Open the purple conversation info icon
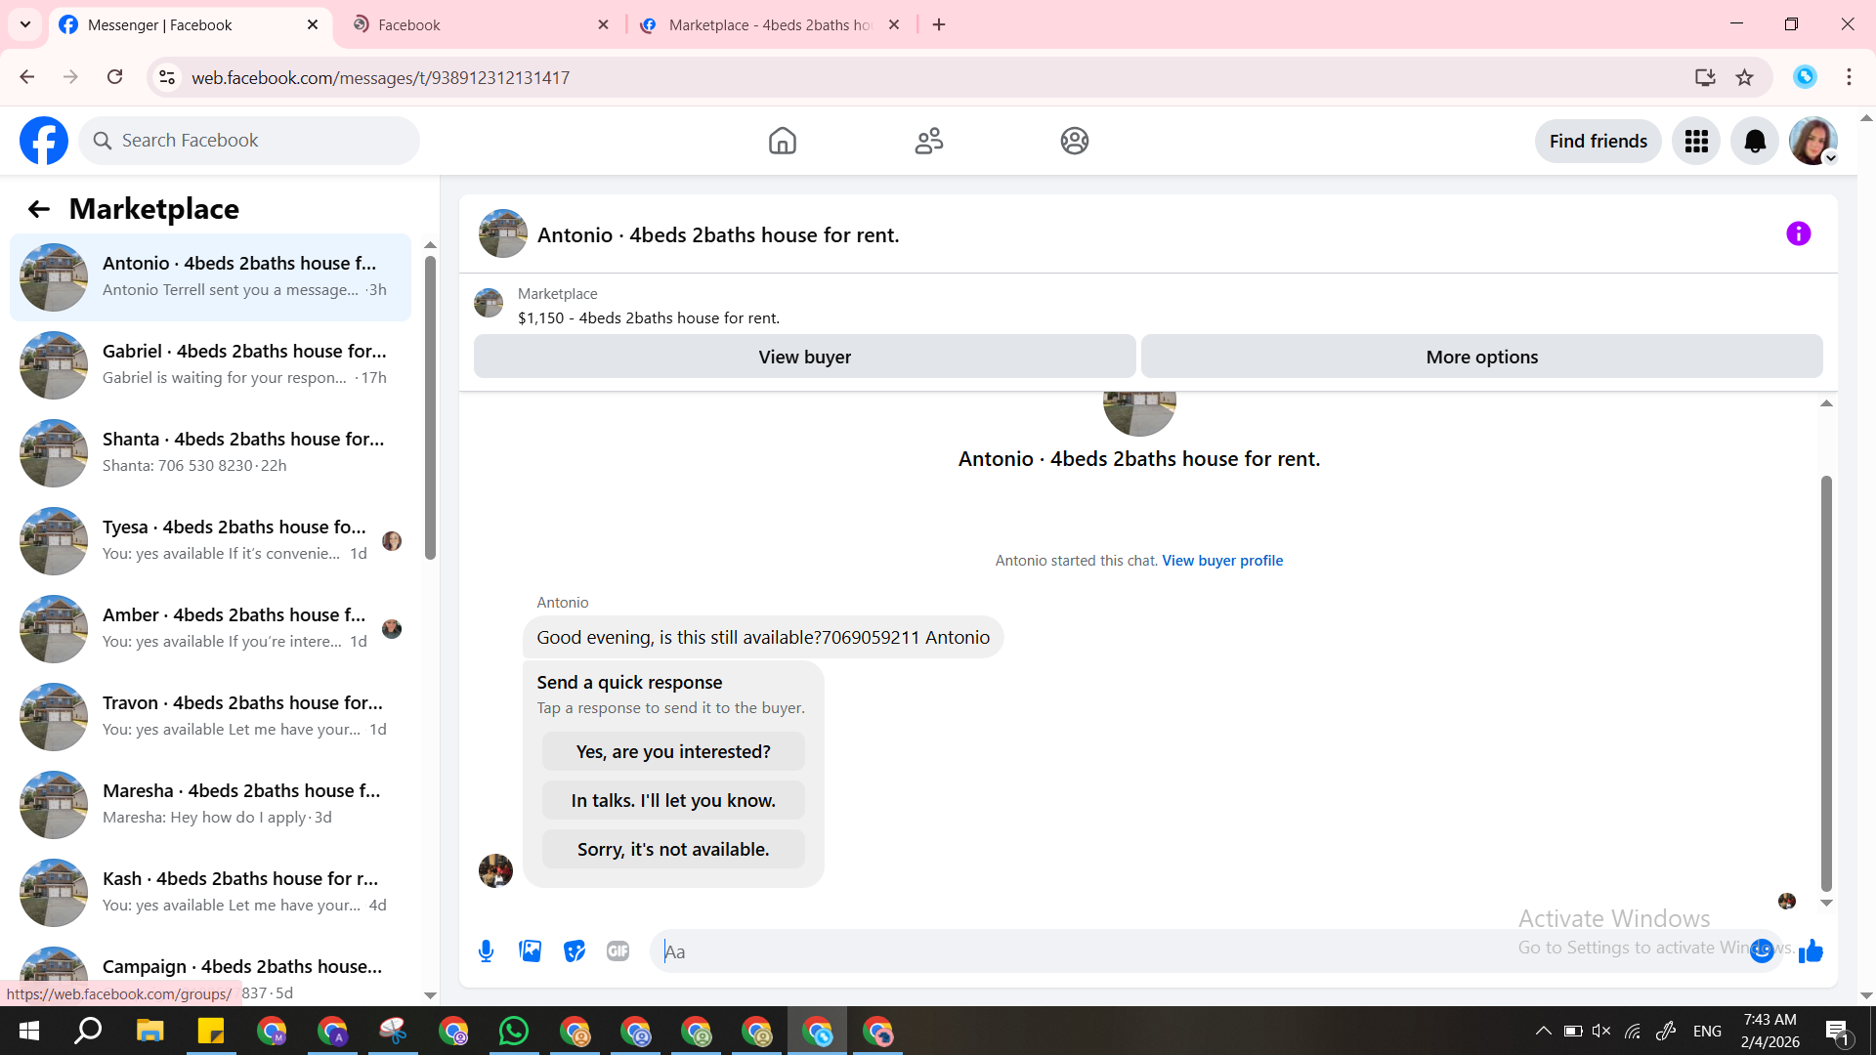Screen dimensions: 1876x1055 (x=1798, y=233)
